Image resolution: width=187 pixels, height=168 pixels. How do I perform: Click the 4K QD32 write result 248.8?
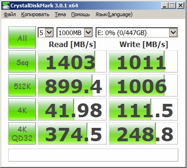[x=143, y=133]
